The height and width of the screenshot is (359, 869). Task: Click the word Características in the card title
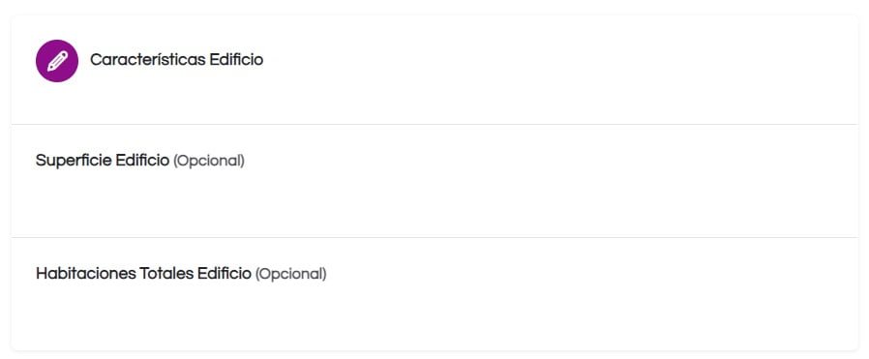coord(147,60)
